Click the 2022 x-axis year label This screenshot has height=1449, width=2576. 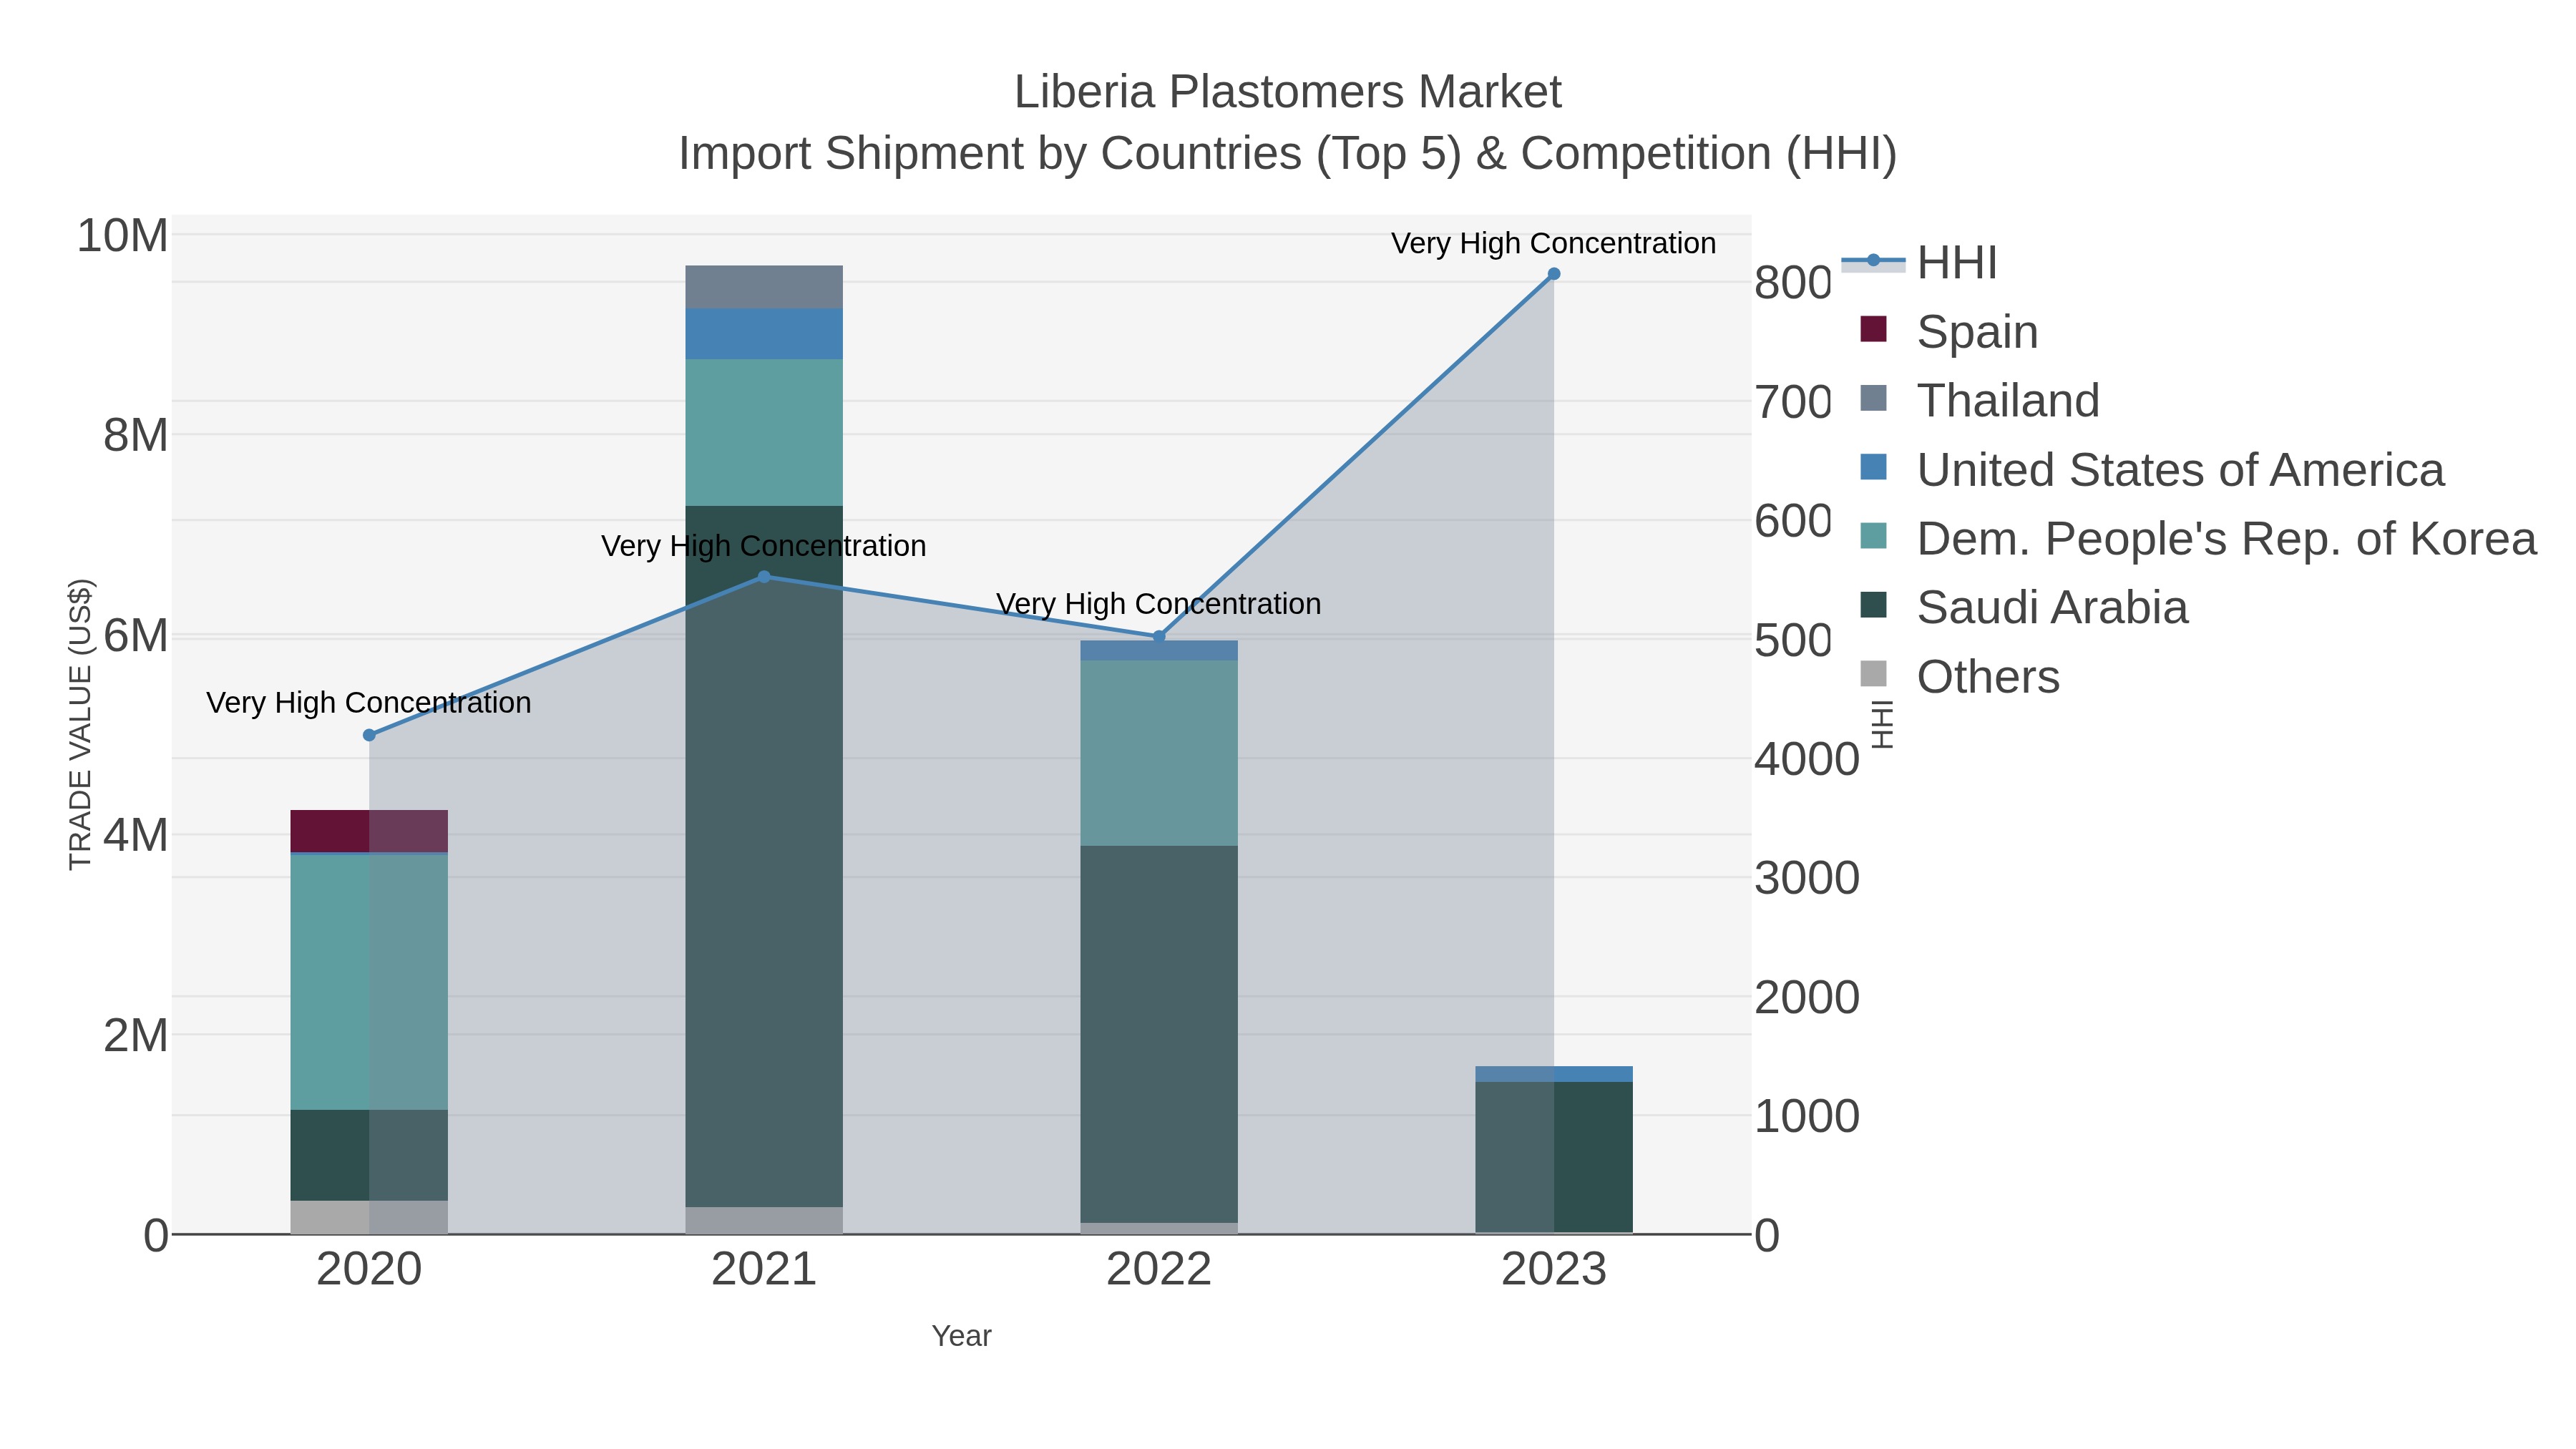click(x=1159, y=1270)
